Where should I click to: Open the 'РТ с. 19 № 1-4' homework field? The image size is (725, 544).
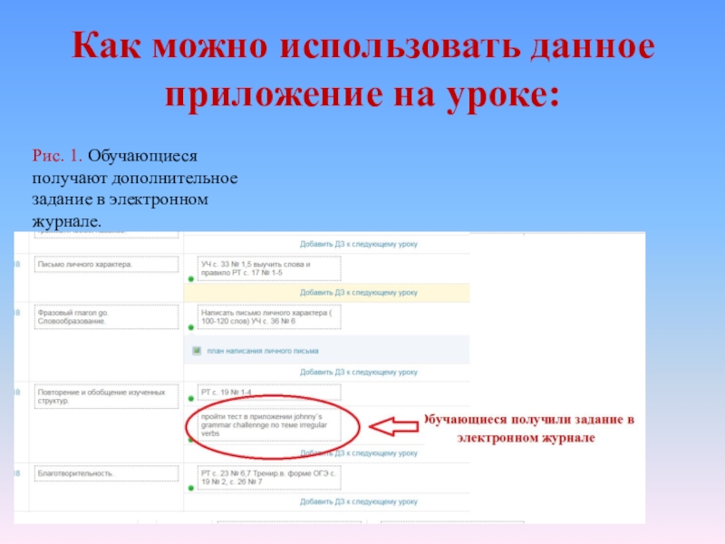(x=269, y=393)
